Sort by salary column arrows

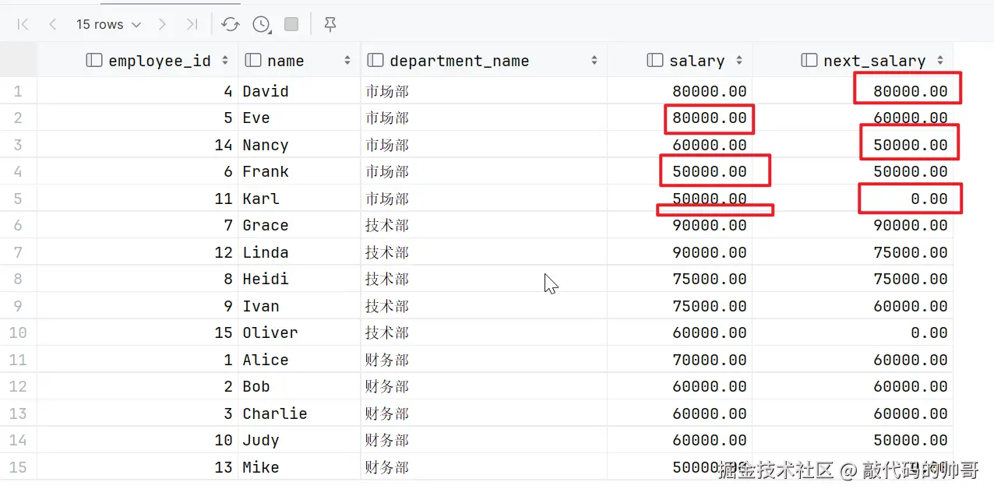[x=738, y=60]
